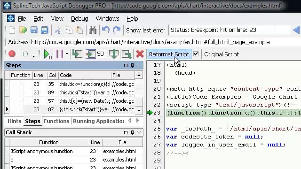
Task: Close the Call Stack panel
Action: coord(139,132)
